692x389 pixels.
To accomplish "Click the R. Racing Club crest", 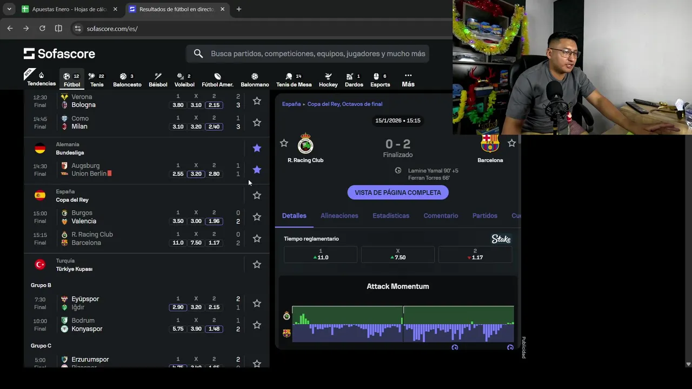I will [x=305, y=144].
